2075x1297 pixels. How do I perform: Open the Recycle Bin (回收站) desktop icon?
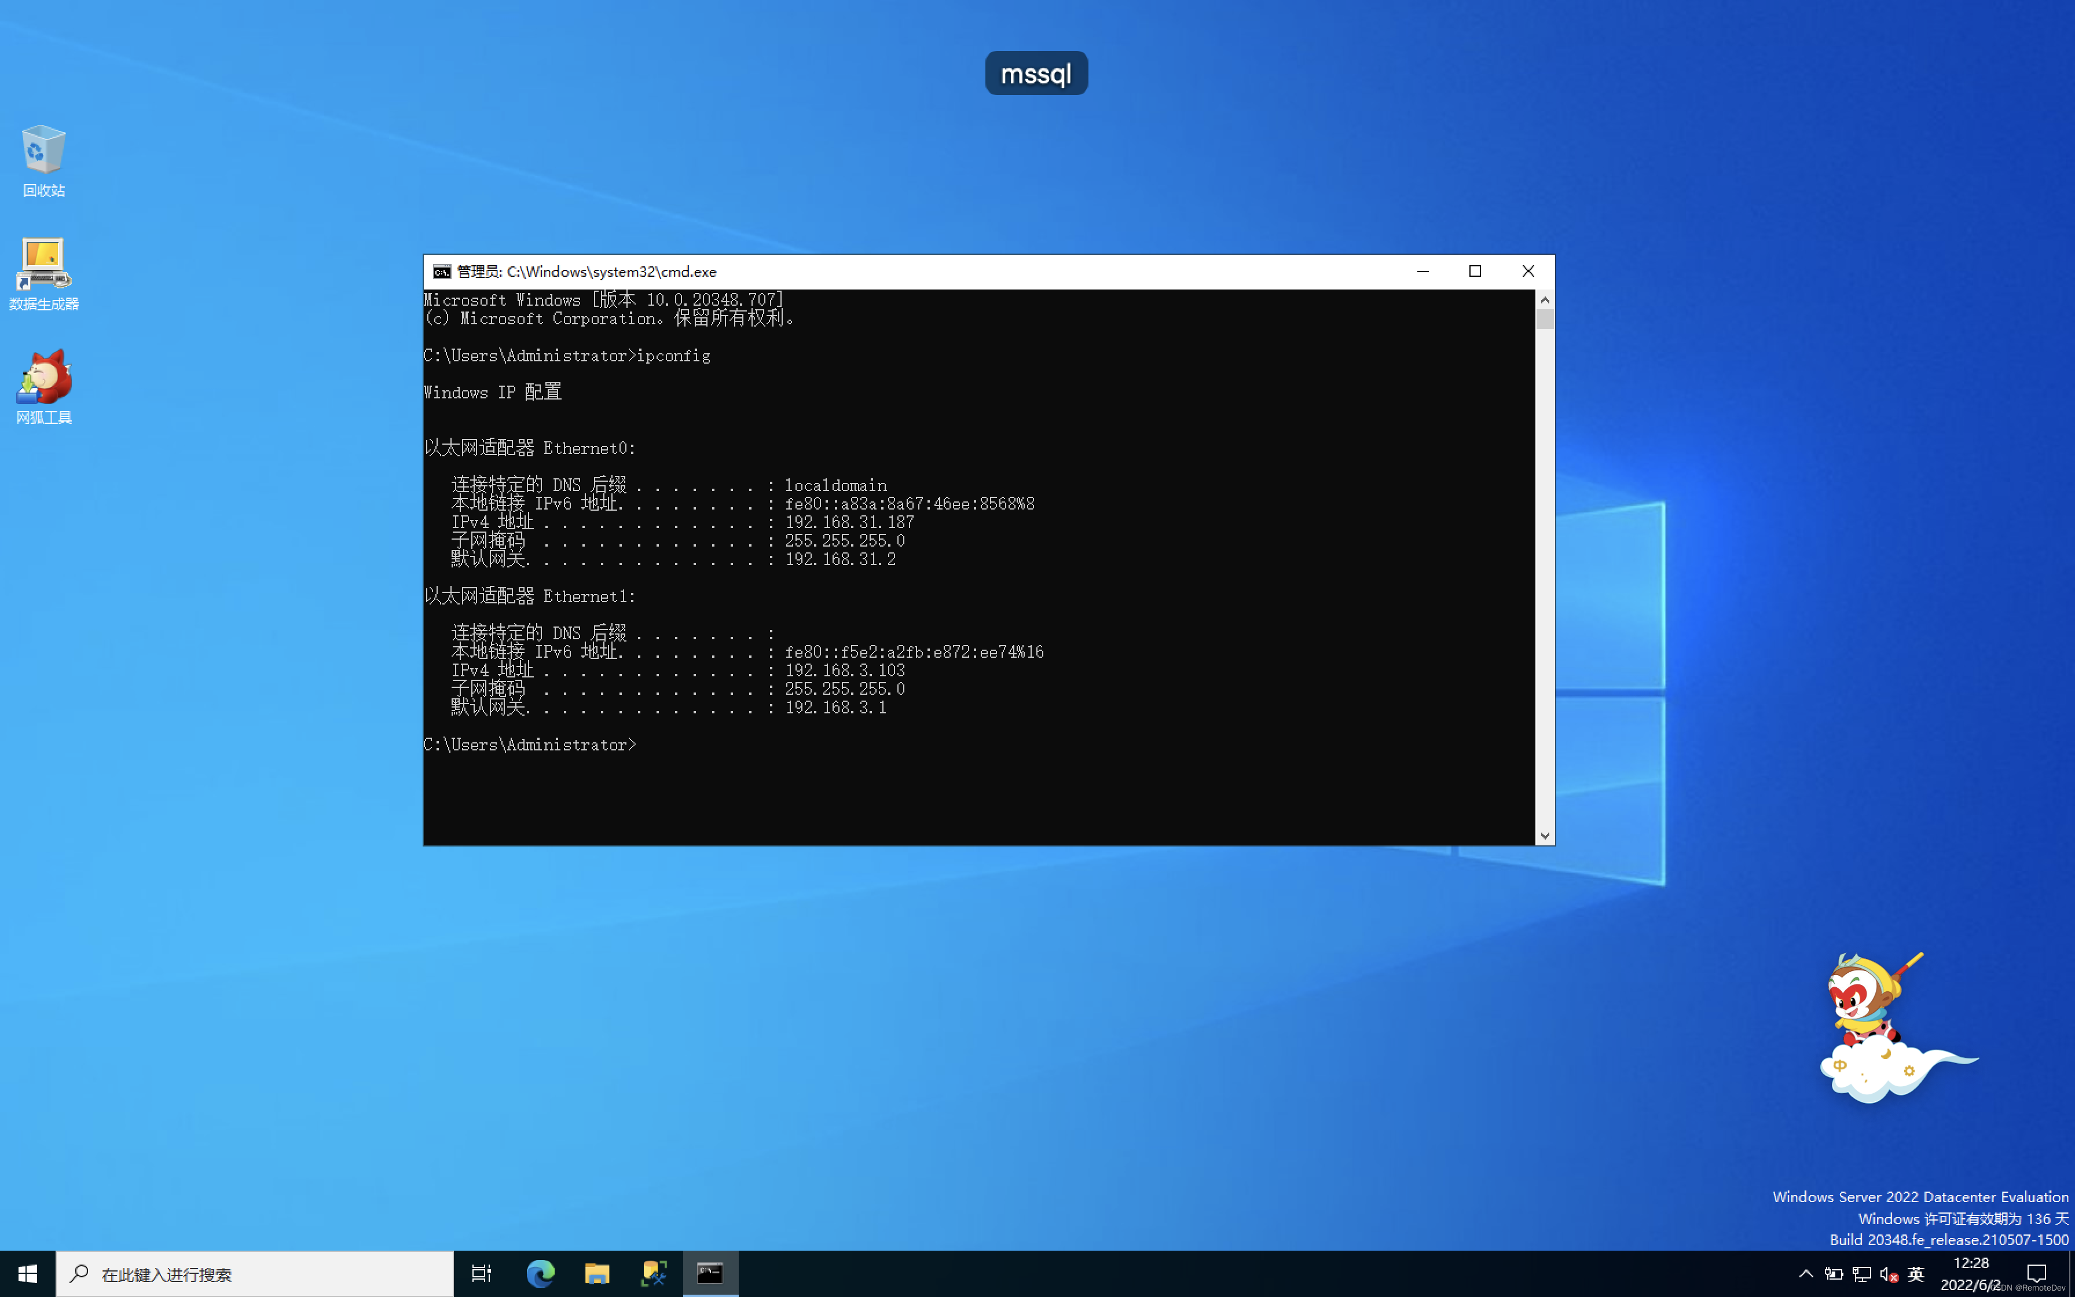pos(44,160)
